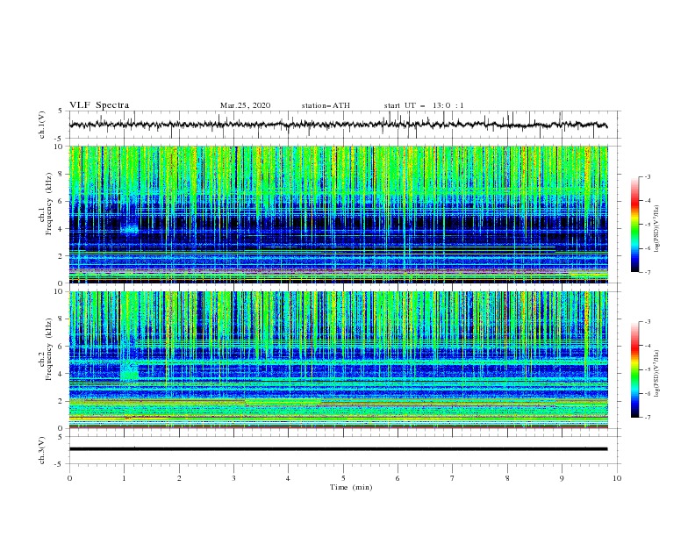Click the "-5" tick on ch.3(V) axis

click(x=60, y=464)
